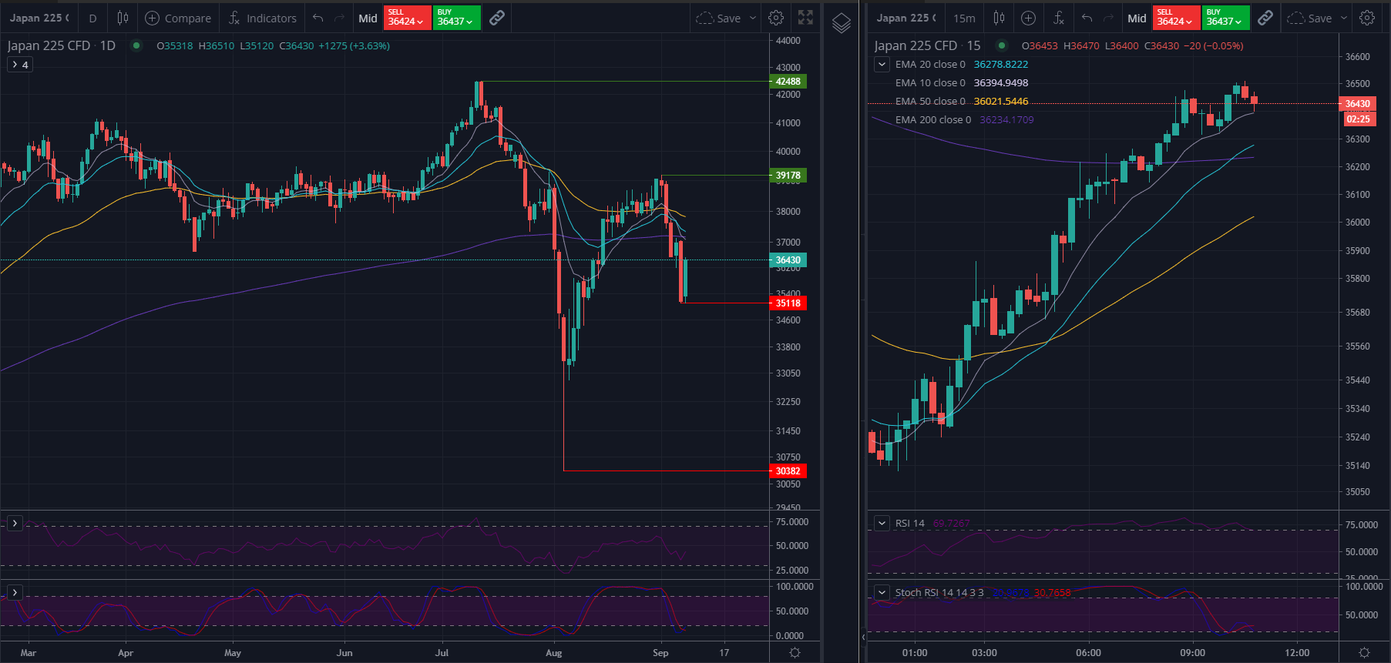Open axis settings gear at right chart bottom
The image size is (1391, 663).
[x=1364, y=652]
